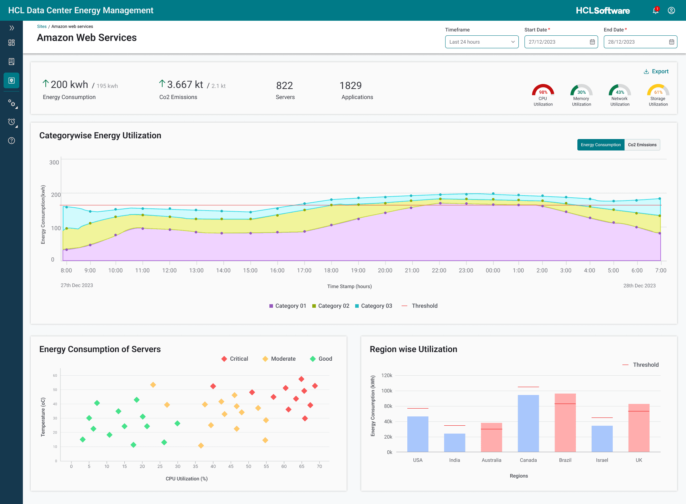686x504 pixels.
Task: Click the Energy Consumption up arrow icon
Action: 45,84
